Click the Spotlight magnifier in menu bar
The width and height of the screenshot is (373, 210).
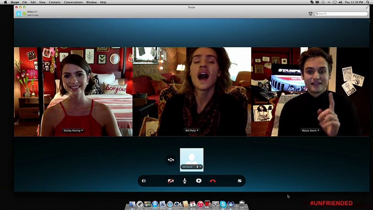pos(368,2)
